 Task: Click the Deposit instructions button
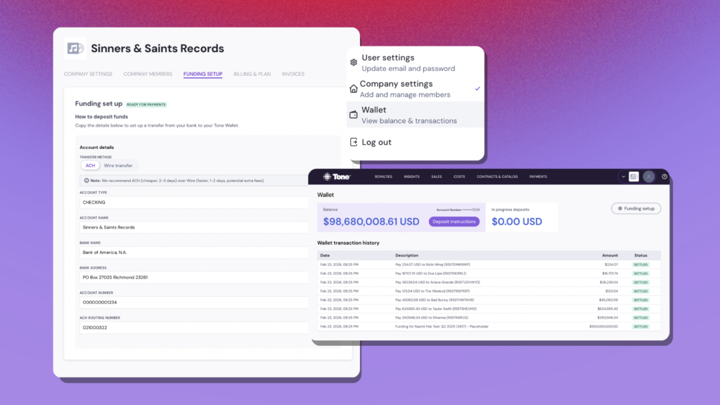tap(454, 221)
